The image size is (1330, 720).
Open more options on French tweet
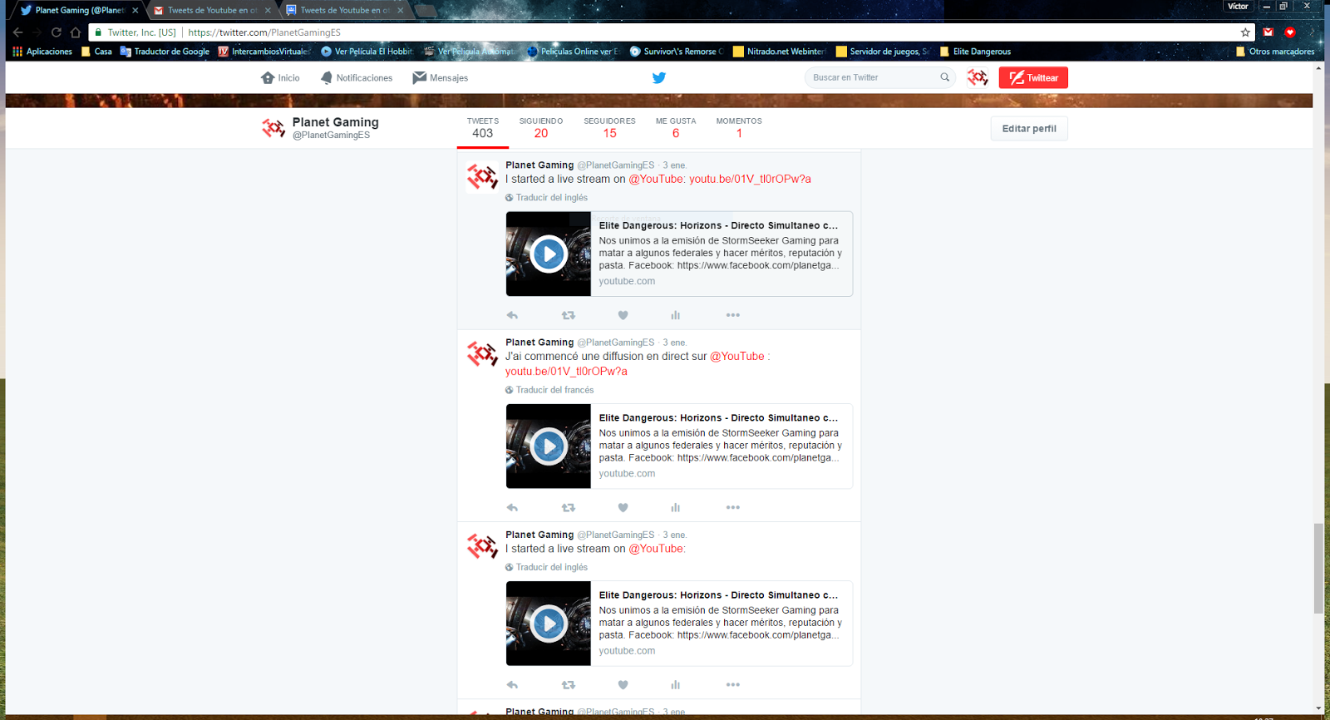pos(732,507)
